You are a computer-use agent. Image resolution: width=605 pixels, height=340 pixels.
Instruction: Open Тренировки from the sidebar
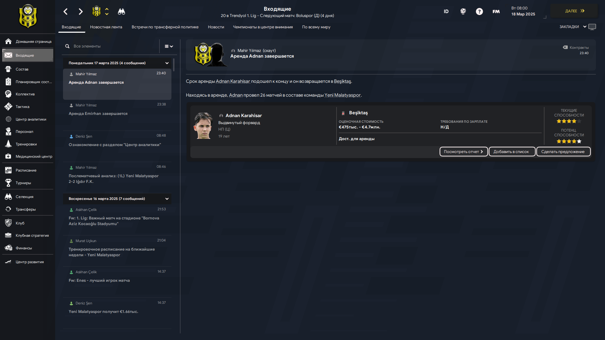[x=28, y=144]
